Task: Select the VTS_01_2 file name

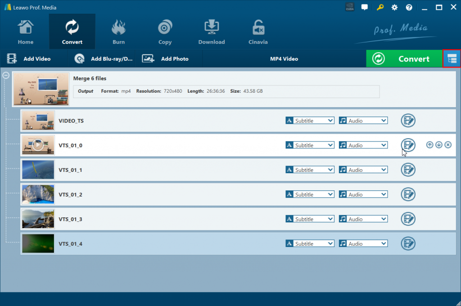Action: click(x=70, y=194)
